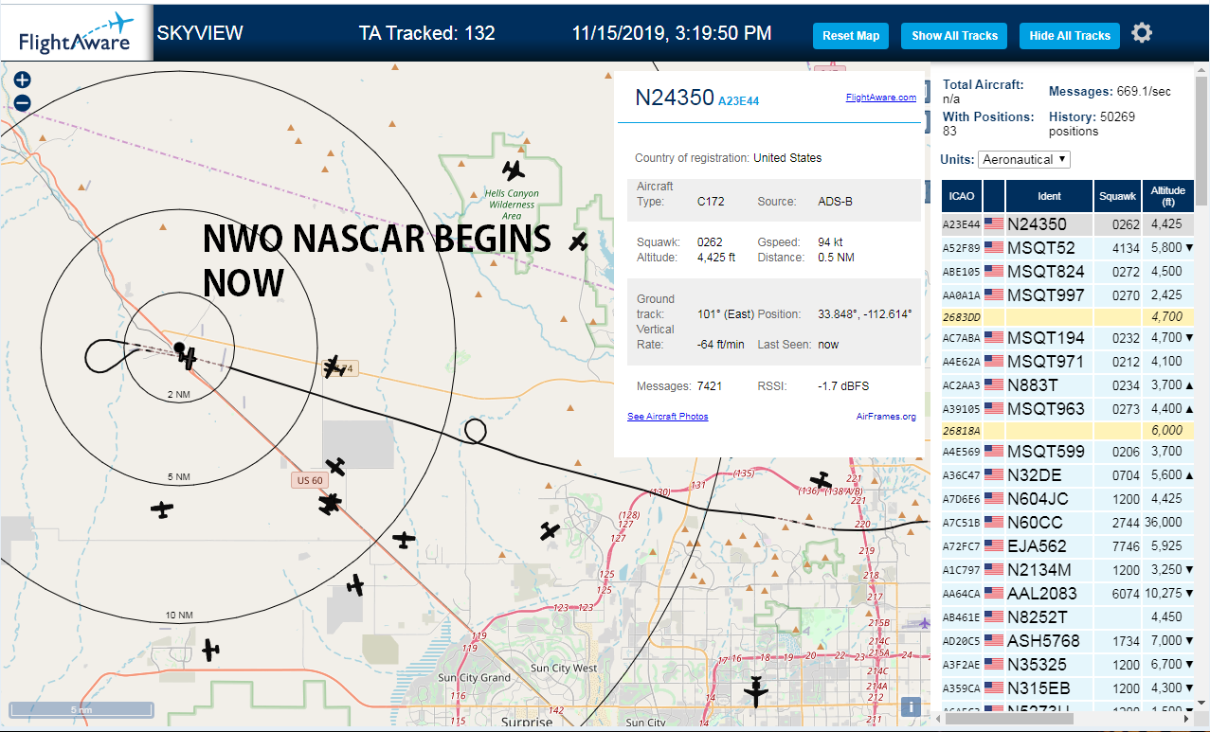Zoom in the map with plus button
The height and width of the screenshot is (732, 1210).
[23, 80]
